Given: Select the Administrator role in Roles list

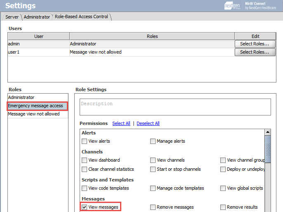Looking at the screenshot, I should [21, 97].
